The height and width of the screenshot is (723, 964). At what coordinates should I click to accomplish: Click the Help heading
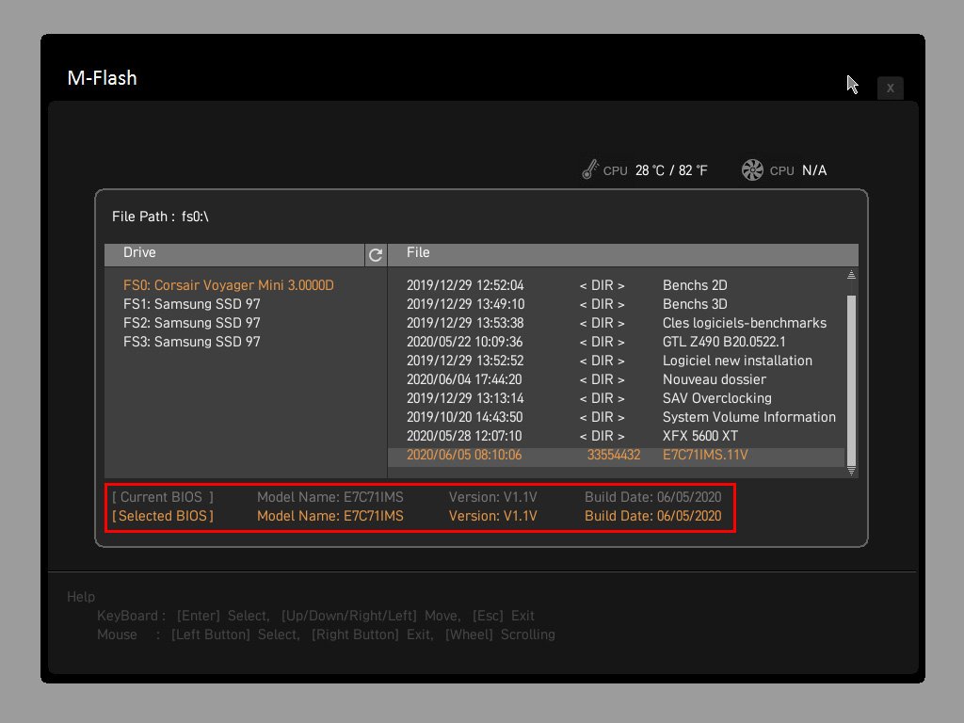(x=81, y=597)
